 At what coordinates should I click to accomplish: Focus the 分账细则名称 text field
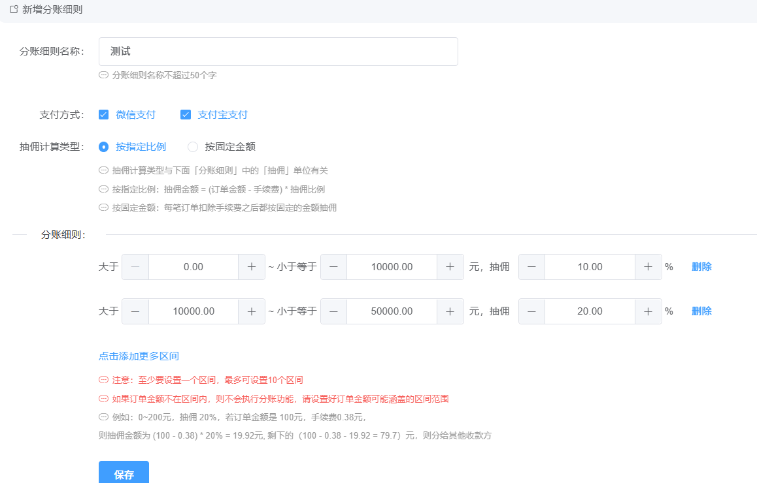278,52
